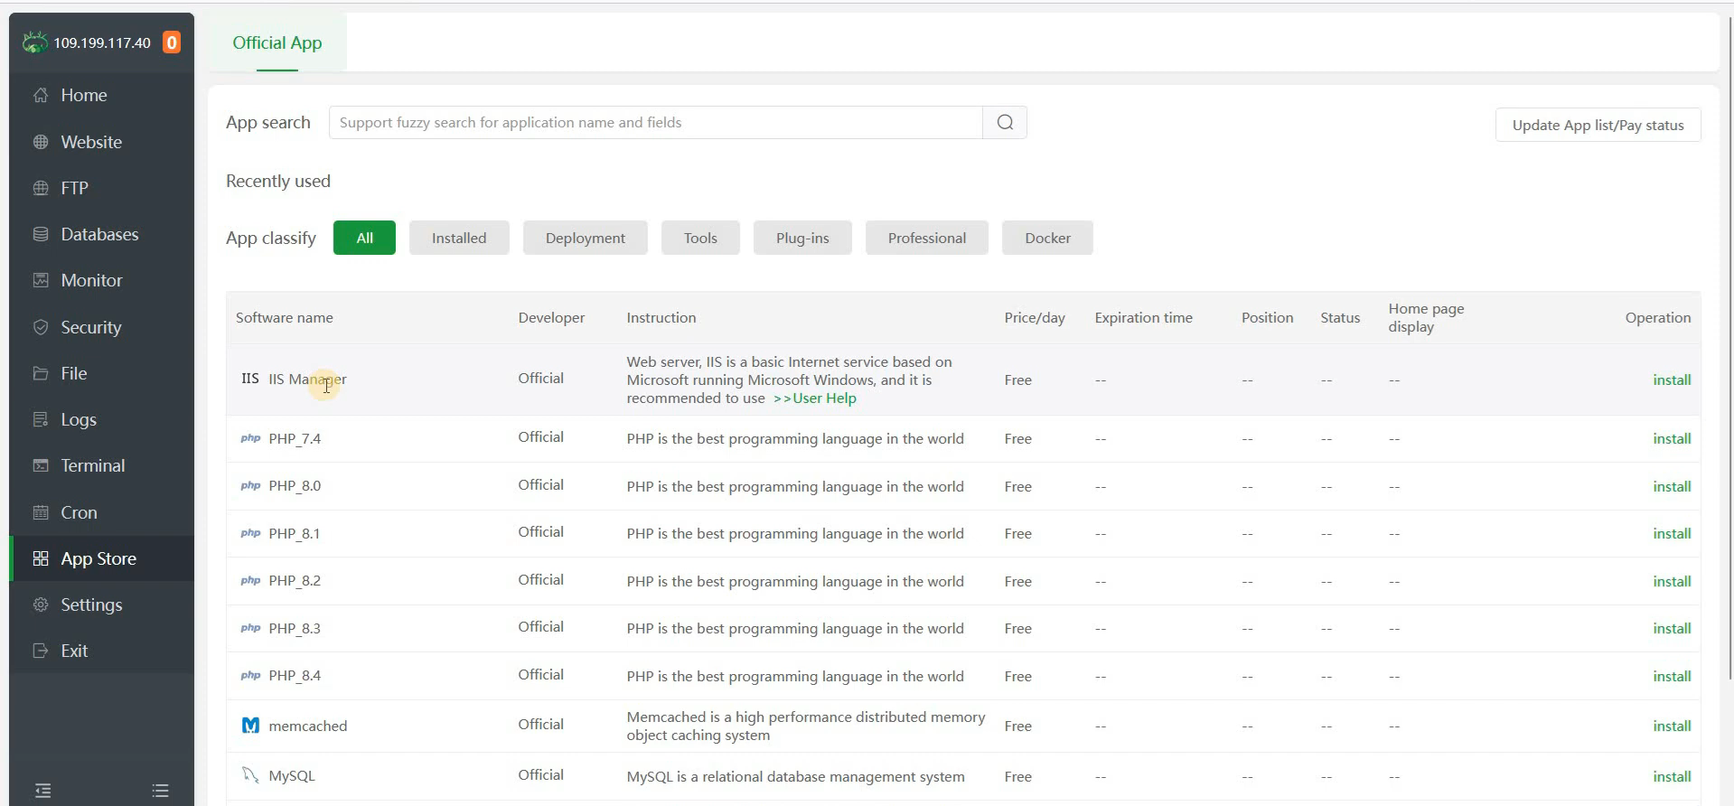Focus the App search input field
This screenshot has width=1734, height=806.
(655, 122)
